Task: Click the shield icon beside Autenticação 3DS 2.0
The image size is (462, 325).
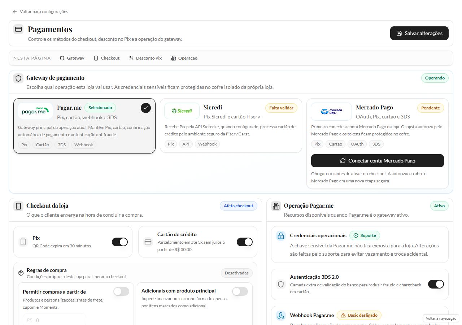Action: (281, 284)
